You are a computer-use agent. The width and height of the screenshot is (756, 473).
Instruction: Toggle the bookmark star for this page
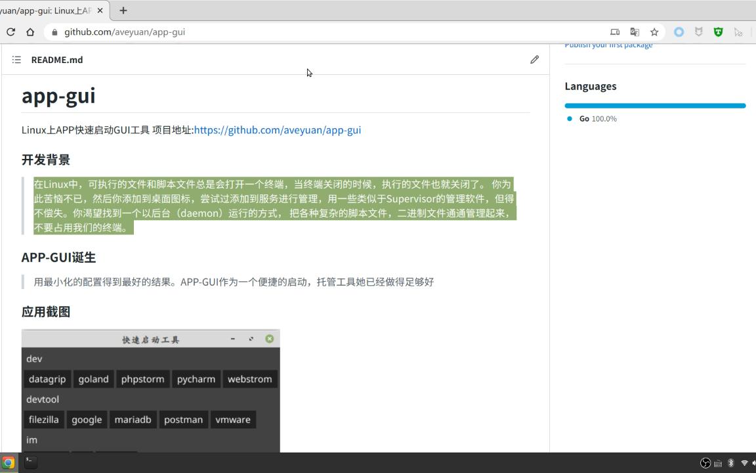pyautogui.click(x=654, y=32)
